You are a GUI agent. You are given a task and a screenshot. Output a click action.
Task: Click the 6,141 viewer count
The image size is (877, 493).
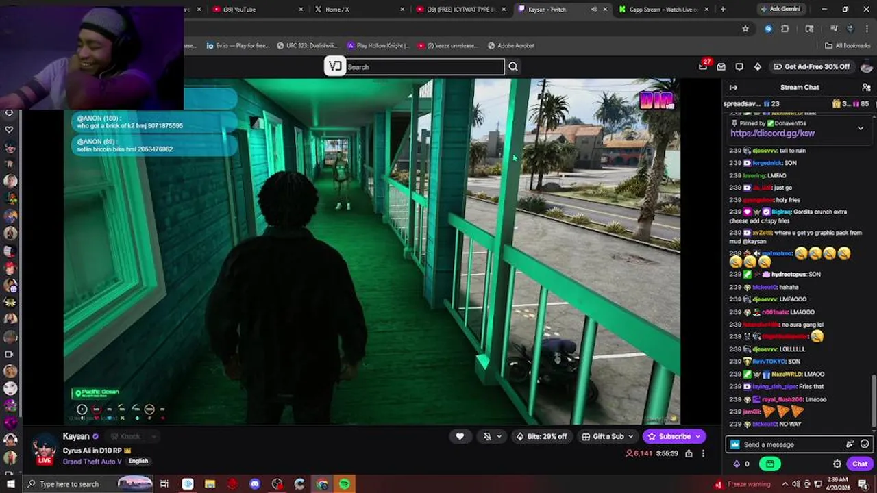coord(639,453)
